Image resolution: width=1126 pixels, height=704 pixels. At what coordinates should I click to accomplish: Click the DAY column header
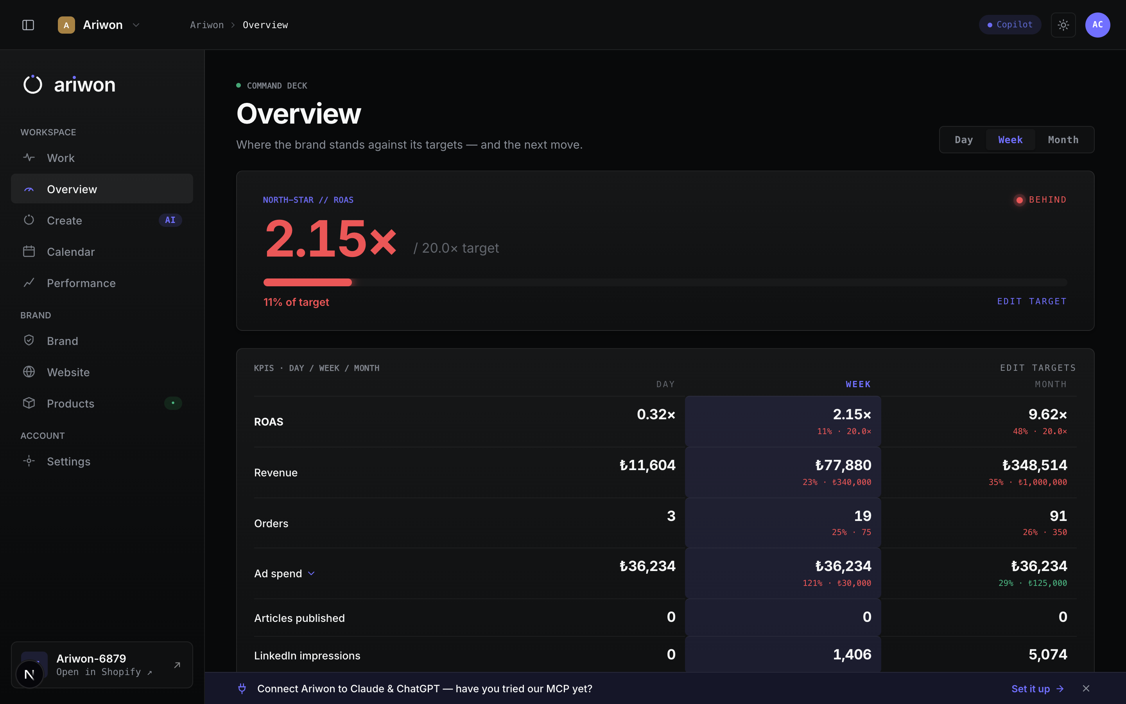point(665,384)
